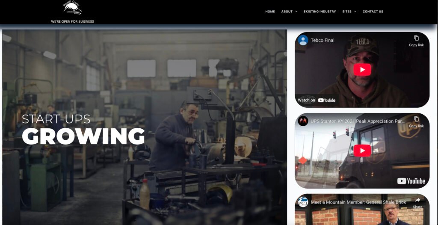This screenshot has height=225, width=438.
Task: Click YouTube logo on UPS video
Action: pos(411,181)
